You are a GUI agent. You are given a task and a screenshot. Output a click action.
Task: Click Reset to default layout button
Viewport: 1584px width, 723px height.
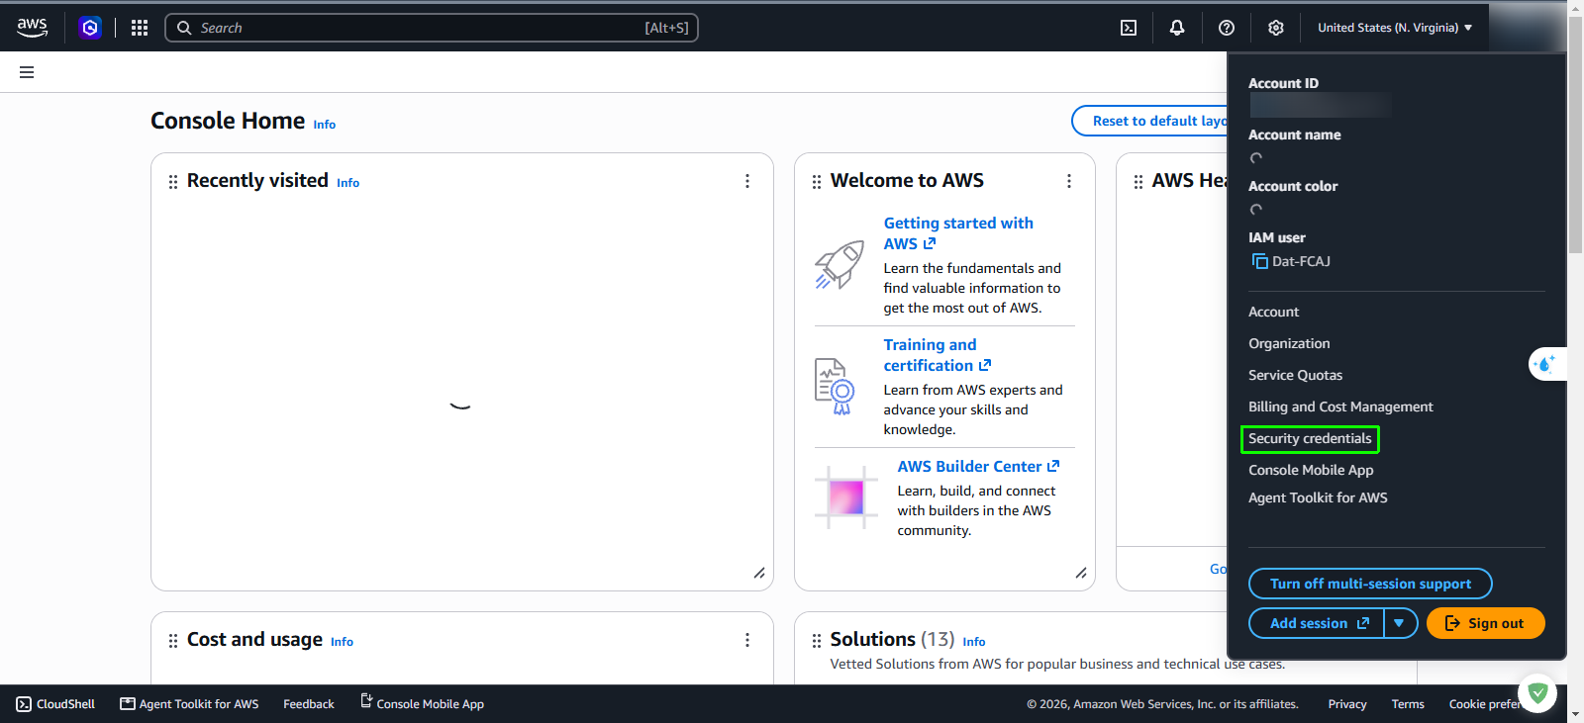click(1150, 121)
